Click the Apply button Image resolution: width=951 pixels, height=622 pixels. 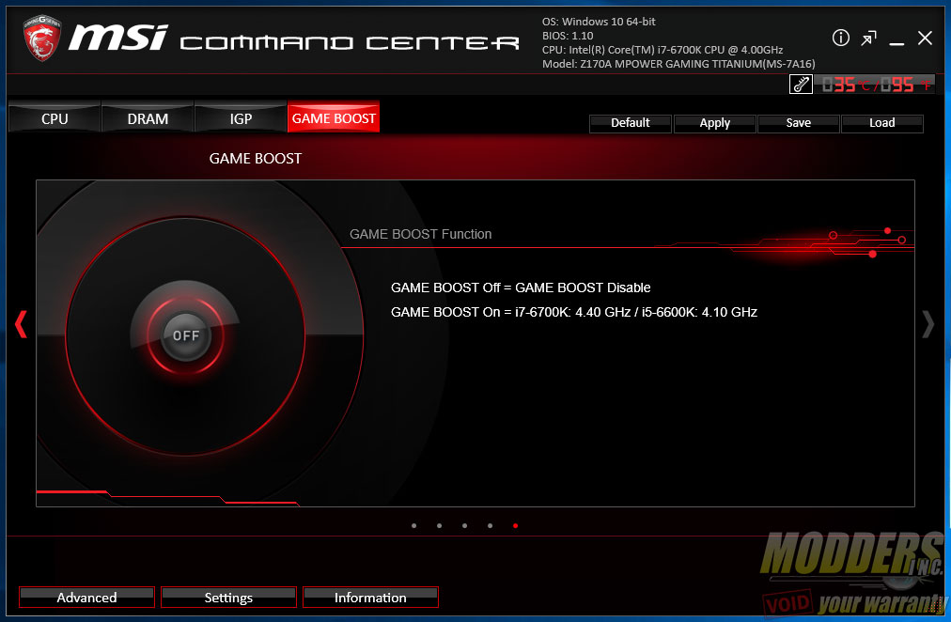(x=714, y=123)
